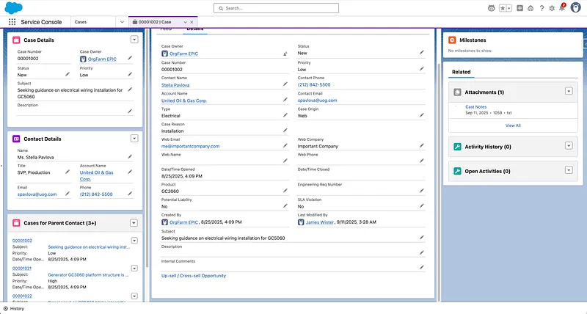Open History in the utility bar
The image size is (587, 314).
(14, 309)
